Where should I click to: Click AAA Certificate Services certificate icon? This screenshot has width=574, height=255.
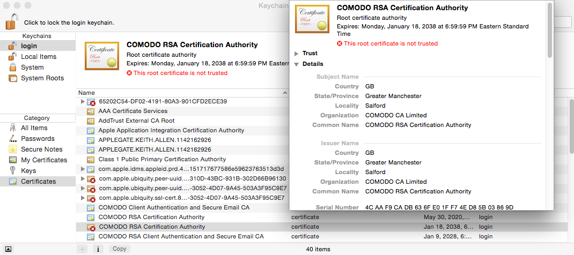[91, 111]
